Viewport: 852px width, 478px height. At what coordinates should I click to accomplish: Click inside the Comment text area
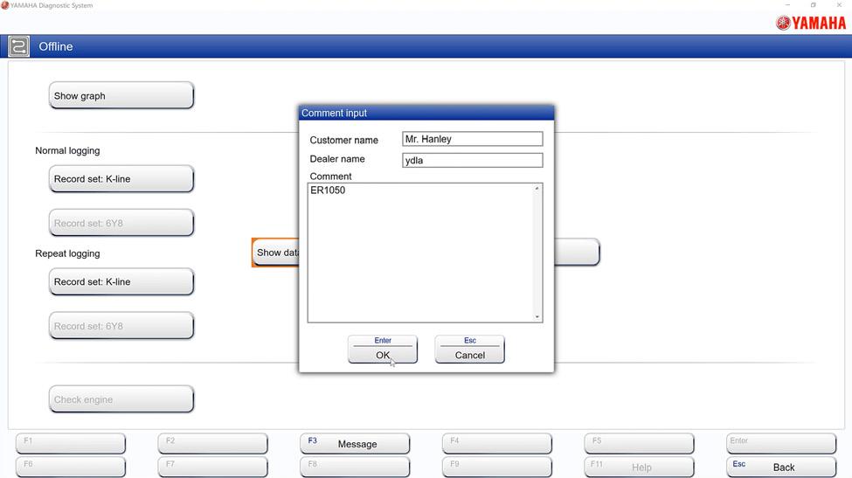pos(420,253)
